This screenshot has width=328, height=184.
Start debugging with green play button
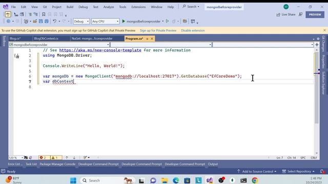click(124, 21)
